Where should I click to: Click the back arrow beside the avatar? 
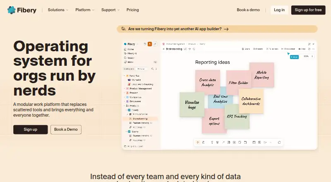145,44
